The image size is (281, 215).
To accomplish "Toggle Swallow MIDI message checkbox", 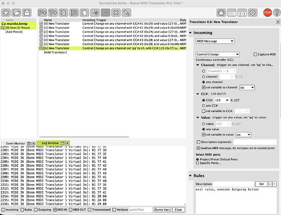I will 198,148.
